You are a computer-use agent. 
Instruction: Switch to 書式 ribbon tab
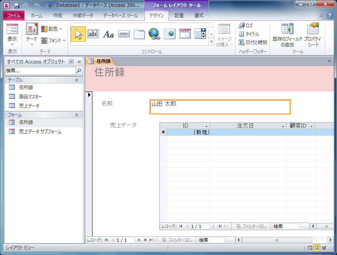(x=199, y=15)
